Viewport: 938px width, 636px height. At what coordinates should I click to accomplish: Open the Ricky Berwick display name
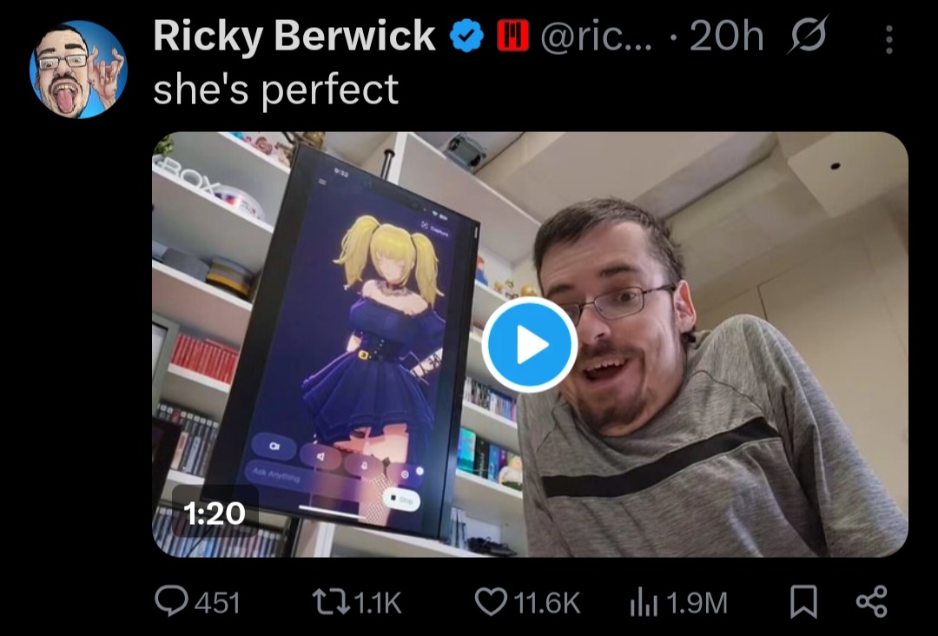pos(294,36)
